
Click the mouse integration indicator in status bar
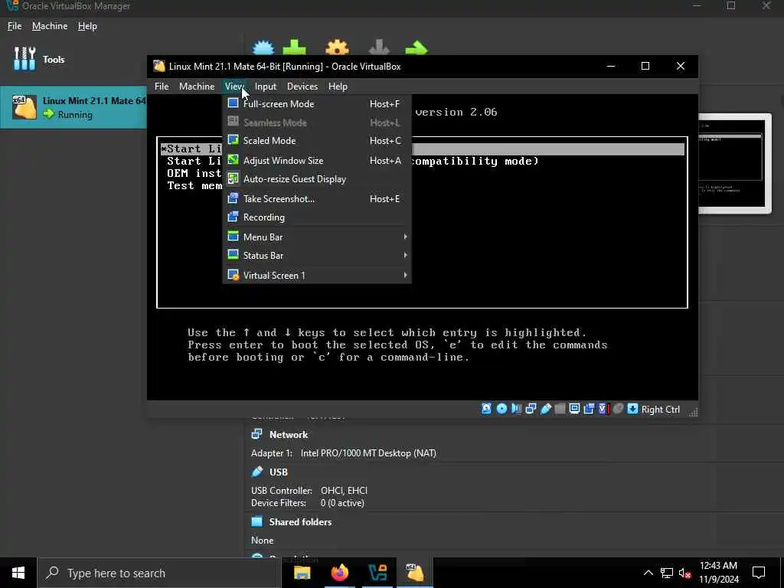[x=618, y=409]
